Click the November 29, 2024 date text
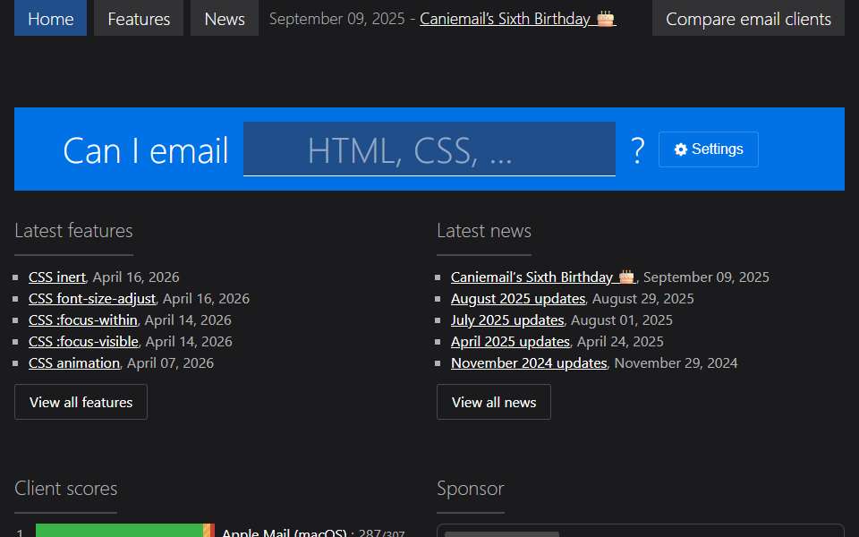This screenshot has width=859, height=537. 676,362
